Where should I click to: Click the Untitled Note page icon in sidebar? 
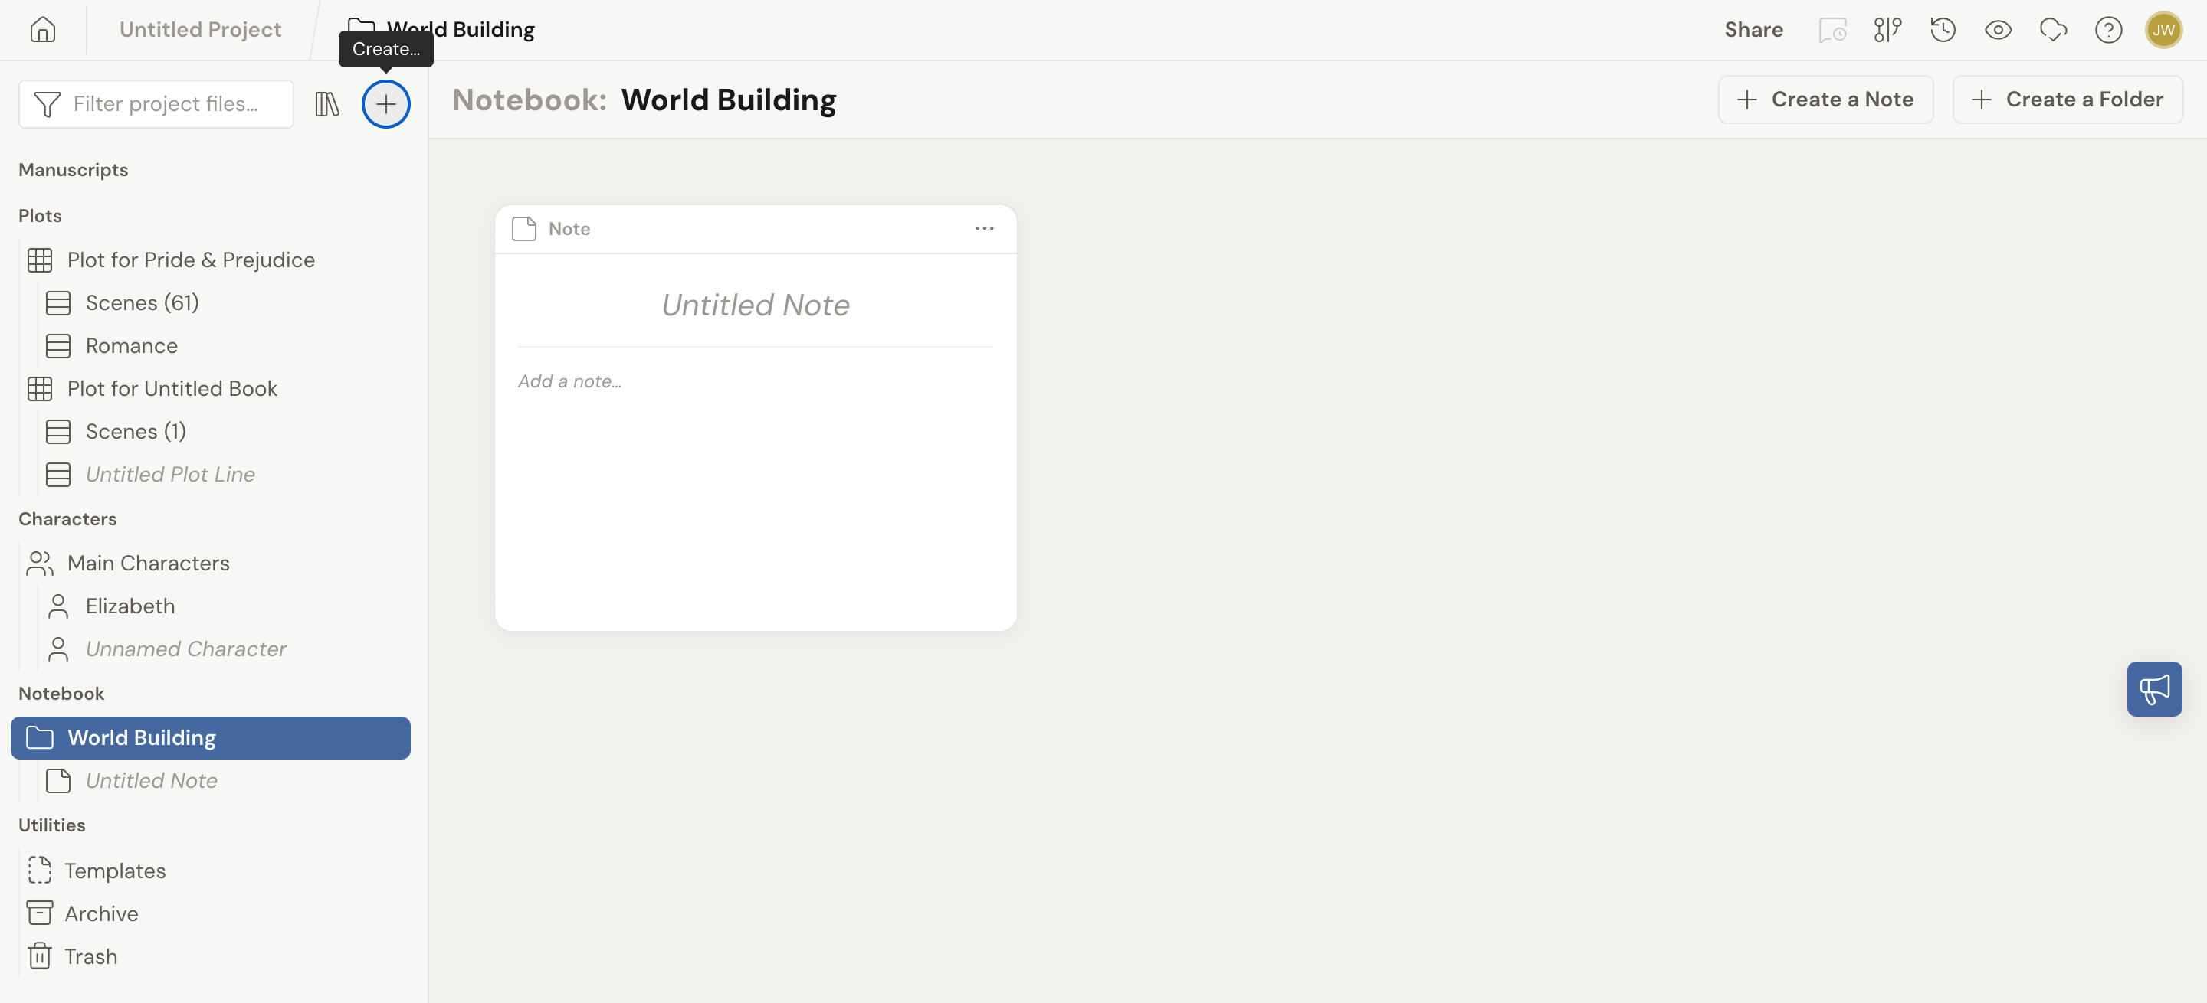tap(57, 780)
